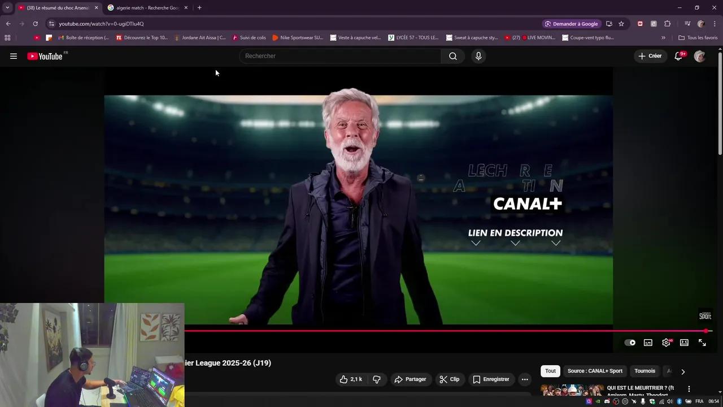Click Demander à Google button

click(571, 24)
